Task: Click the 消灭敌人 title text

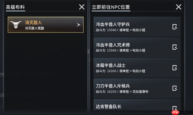Action: coord(33,22)
